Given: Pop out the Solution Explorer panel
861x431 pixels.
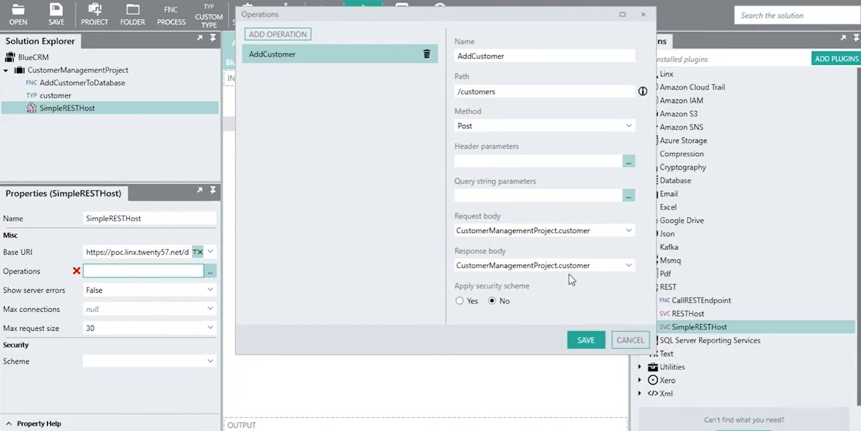Looking at the screenshot, I should [200, 38].
